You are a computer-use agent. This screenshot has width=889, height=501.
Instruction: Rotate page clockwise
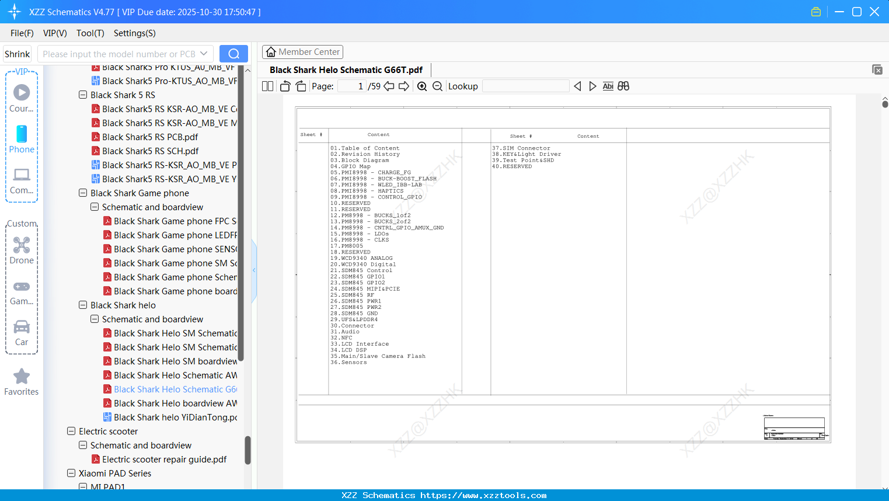(301, 86)
